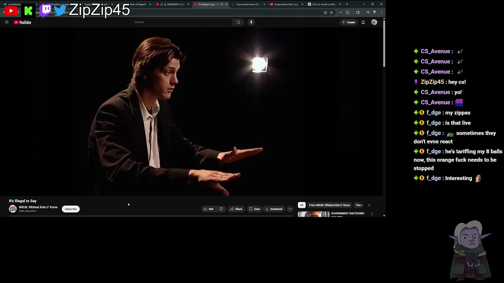Screen dimensions: 504x283
Task: Open the browser's three-dot menu
Action: click(381, 13)
